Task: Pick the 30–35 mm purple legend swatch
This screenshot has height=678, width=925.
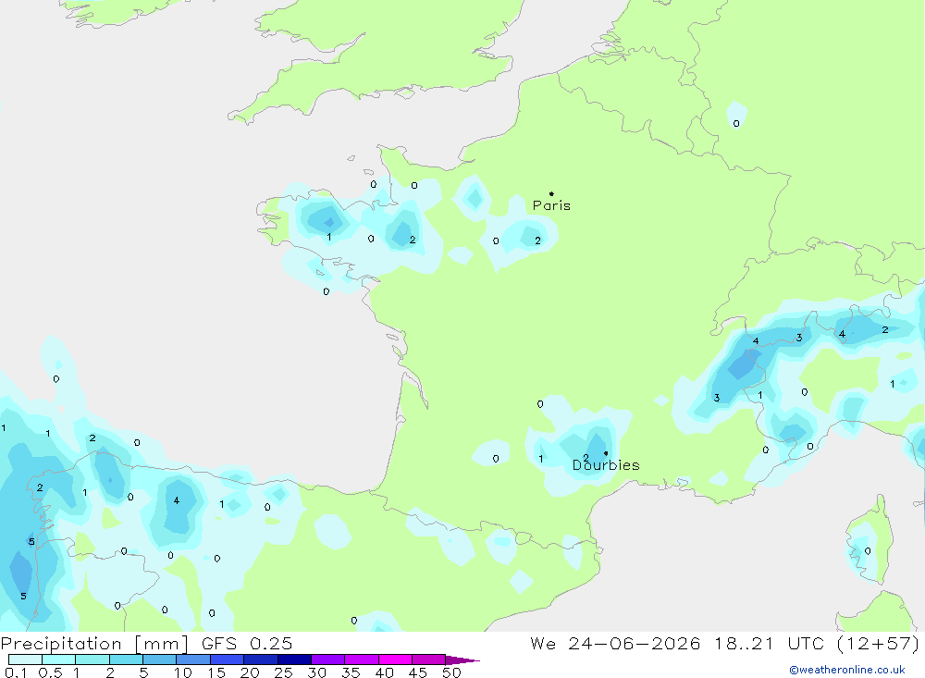Action: (328, 660)
